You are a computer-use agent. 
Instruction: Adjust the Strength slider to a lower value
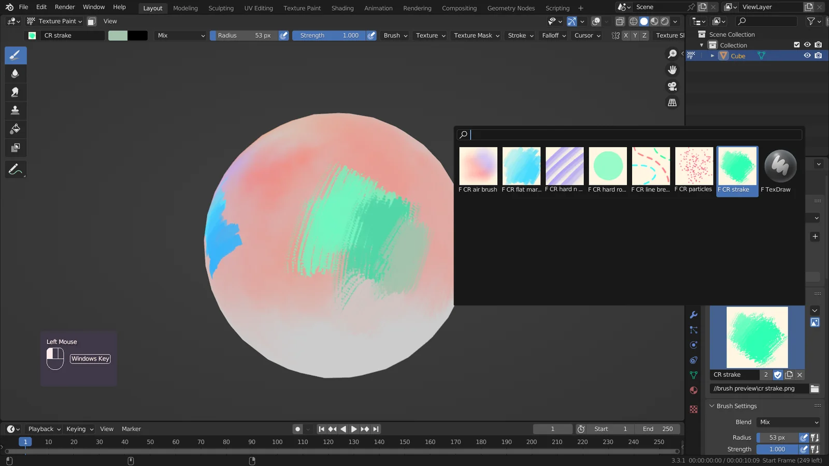pos(311,35)
